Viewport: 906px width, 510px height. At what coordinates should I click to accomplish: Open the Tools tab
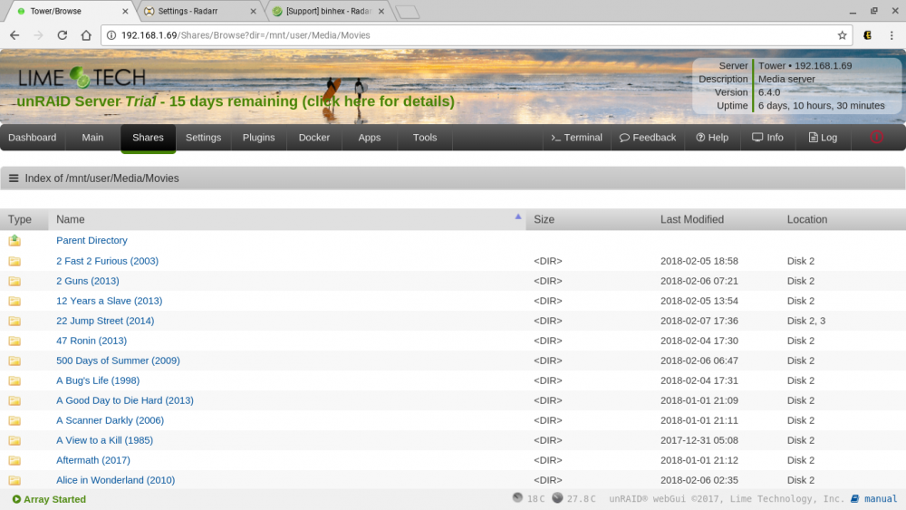coord(425,138)
